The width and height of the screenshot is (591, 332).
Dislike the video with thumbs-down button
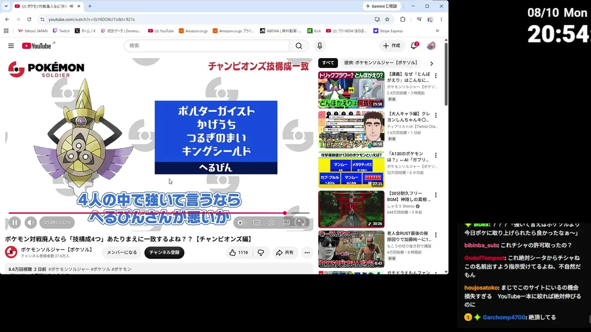[261, 252]
